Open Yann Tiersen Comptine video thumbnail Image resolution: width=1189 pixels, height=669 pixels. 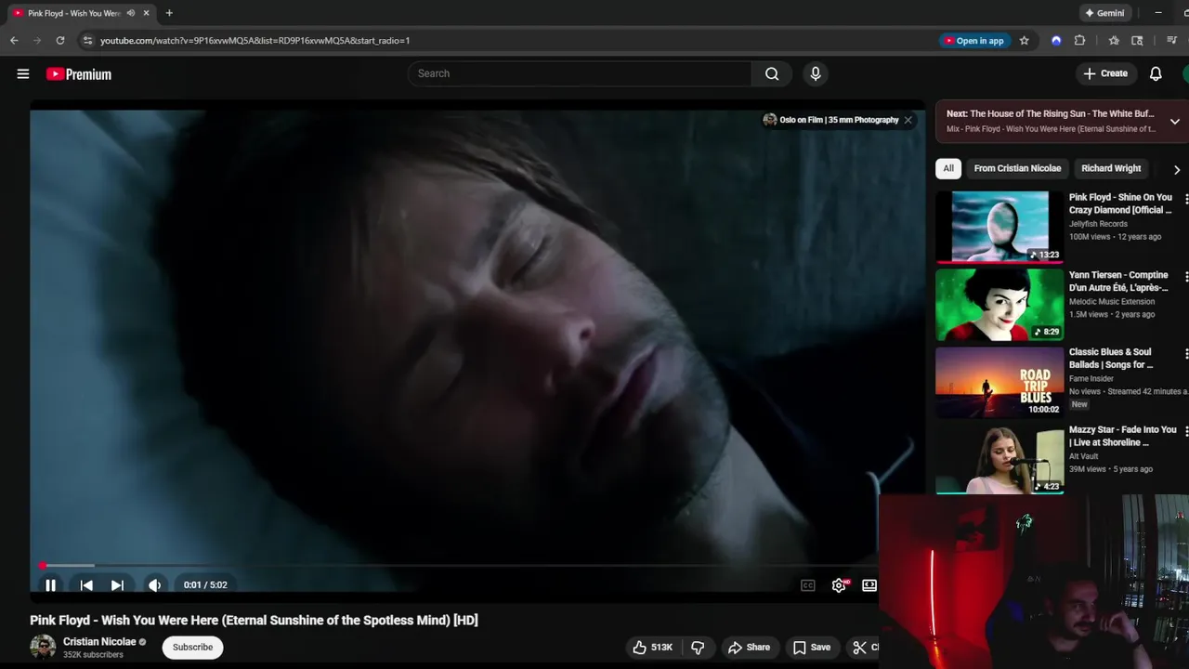pos(1000,305)
